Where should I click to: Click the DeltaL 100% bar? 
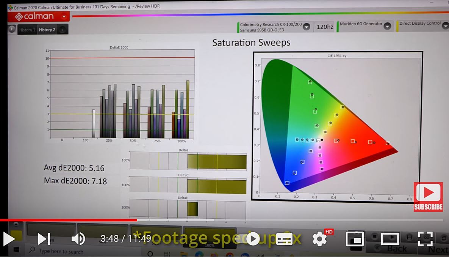(217, 161)
